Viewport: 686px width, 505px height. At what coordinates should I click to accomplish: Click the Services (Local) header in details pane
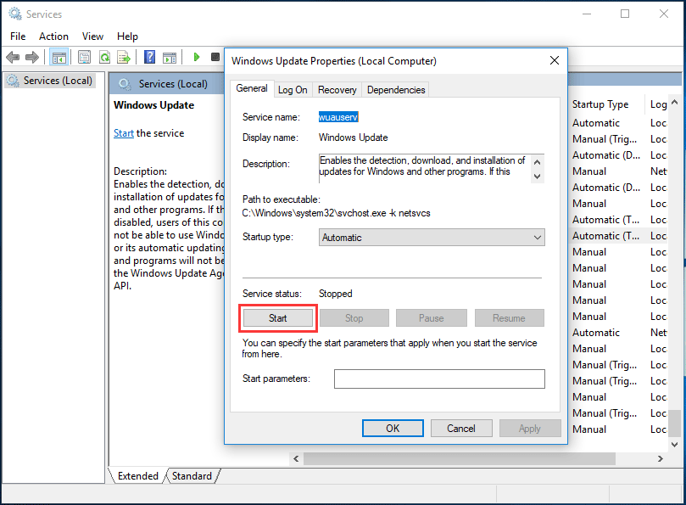(x=173, y=84)
